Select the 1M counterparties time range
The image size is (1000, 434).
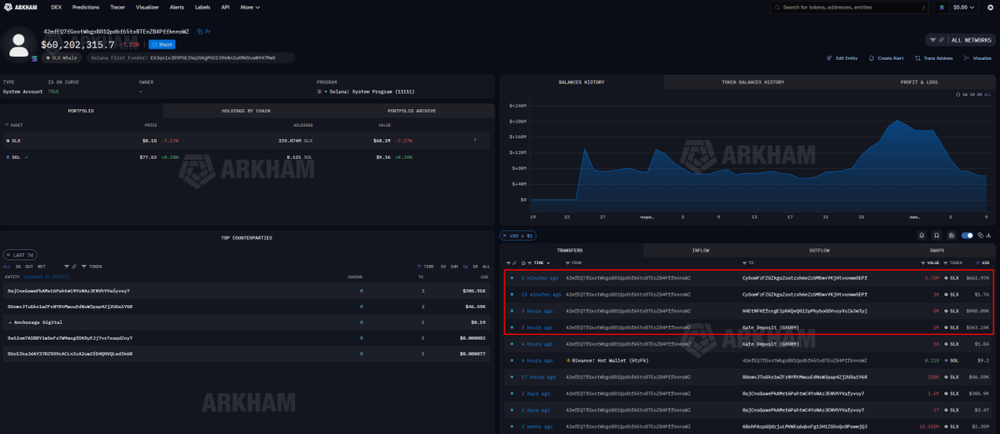pos(475,267)
